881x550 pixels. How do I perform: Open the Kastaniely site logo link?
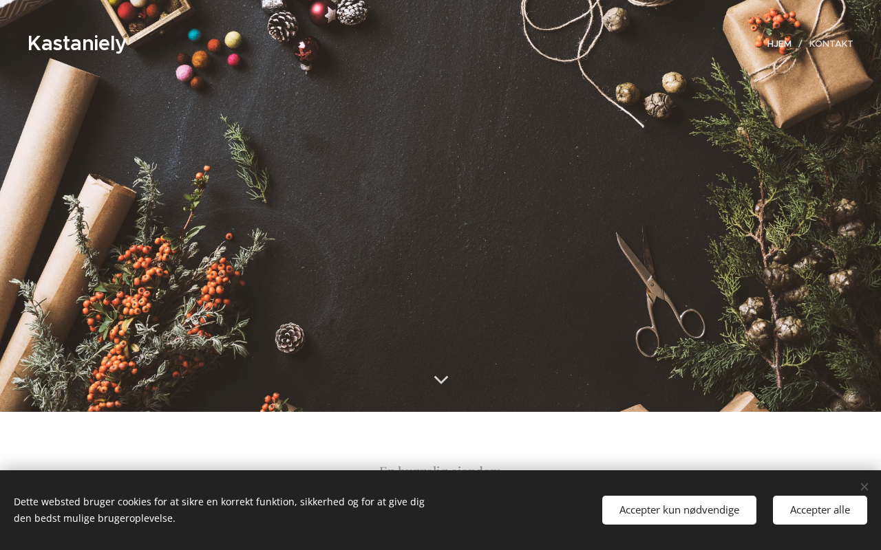click(x=76, y=43)
